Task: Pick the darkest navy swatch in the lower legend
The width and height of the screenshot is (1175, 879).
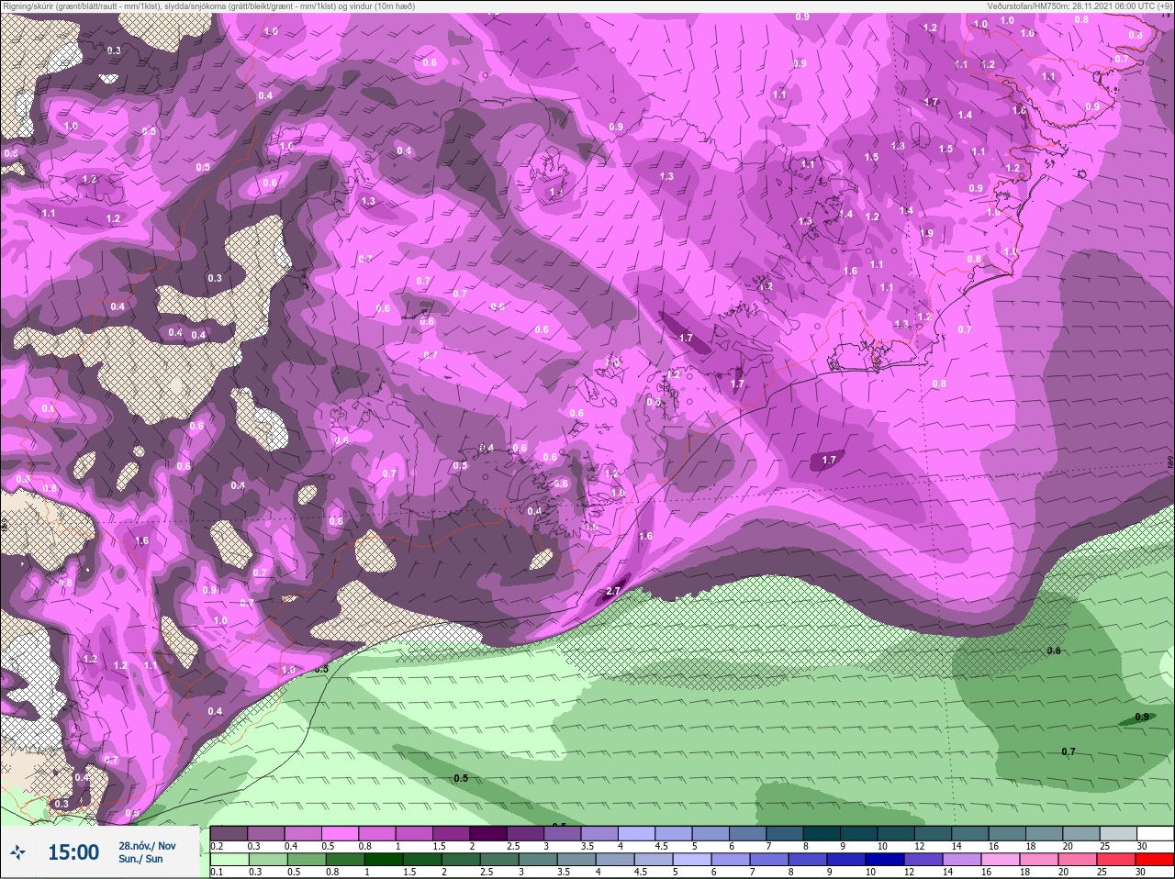Action: point(884,860)
